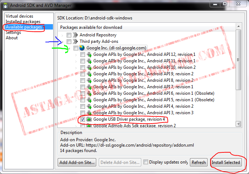Collapse the Google Inc. node

(x=69, y=48)
